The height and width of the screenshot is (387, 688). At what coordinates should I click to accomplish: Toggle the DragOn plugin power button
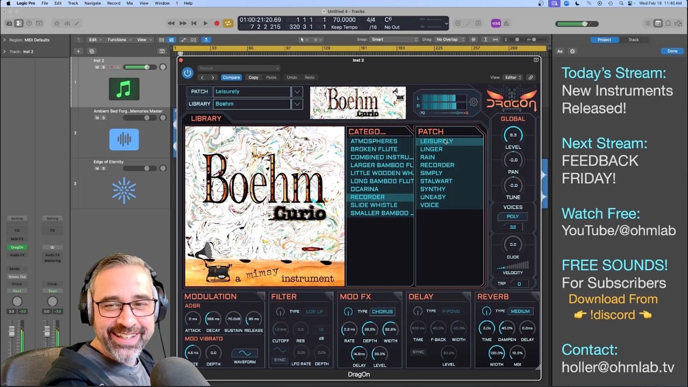tap(188, 73)
